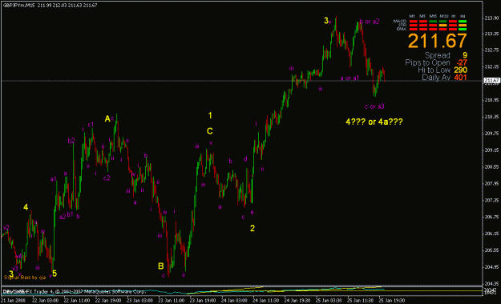This screenshot has height=304, width=501.
Task: Click the 213.90 price axis label
Action: (x=491, y=18)
